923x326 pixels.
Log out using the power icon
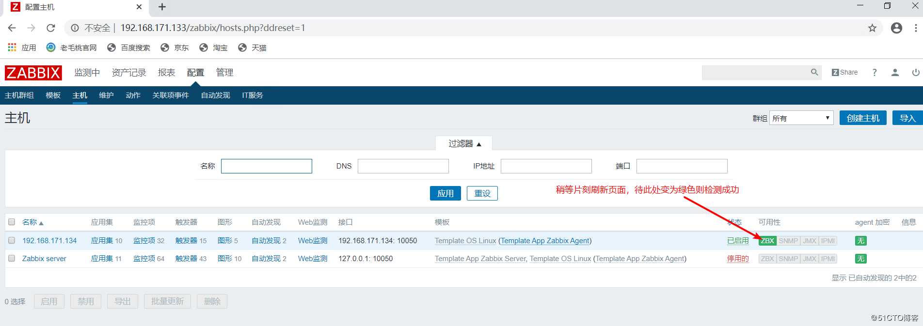point(916,72)
